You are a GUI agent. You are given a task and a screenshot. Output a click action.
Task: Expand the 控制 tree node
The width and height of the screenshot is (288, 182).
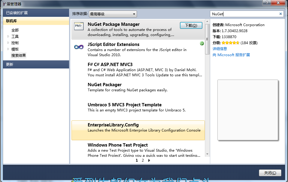(x=8, y=43)
